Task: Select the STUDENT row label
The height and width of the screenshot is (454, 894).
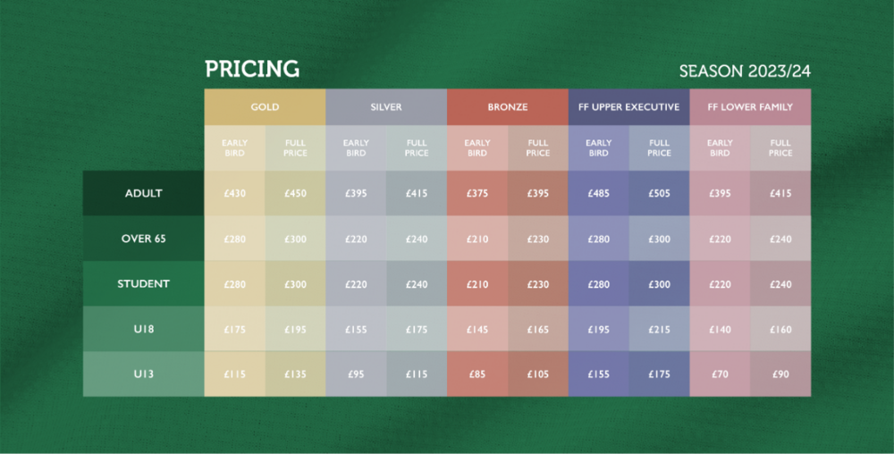Action: (x=144, y=284)
